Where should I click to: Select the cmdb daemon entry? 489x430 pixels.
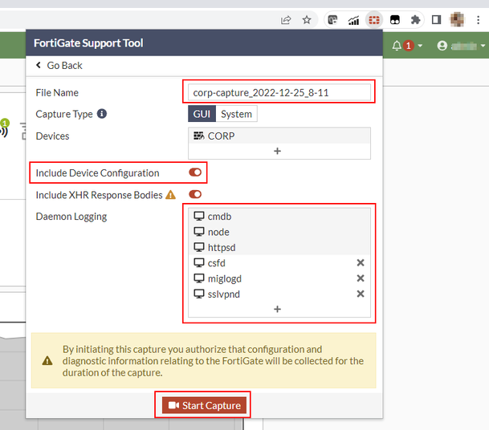pyautogui.click(x=279, y=217)
